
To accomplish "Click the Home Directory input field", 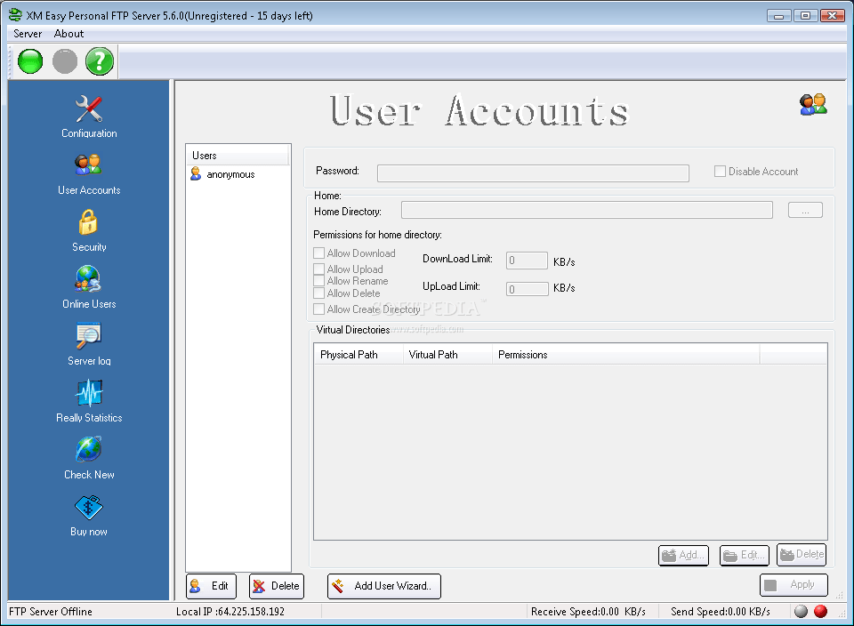I will pos(586,210).
